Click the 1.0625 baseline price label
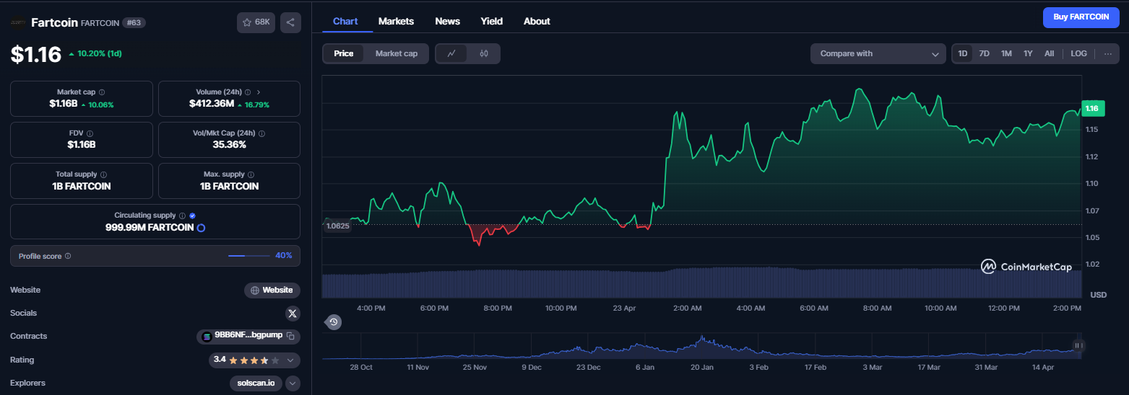Screen dimensions: 1129x395 337,226
